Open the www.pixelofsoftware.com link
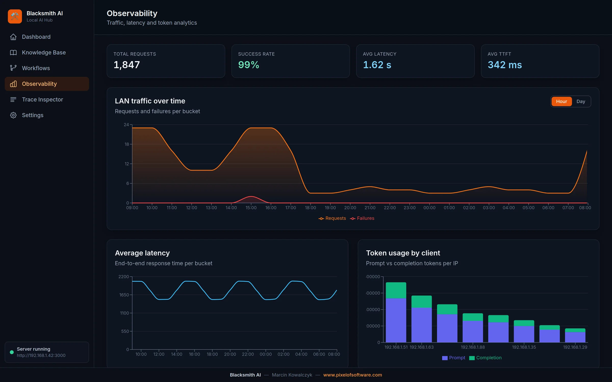The image size is (612, 382). 352,375
